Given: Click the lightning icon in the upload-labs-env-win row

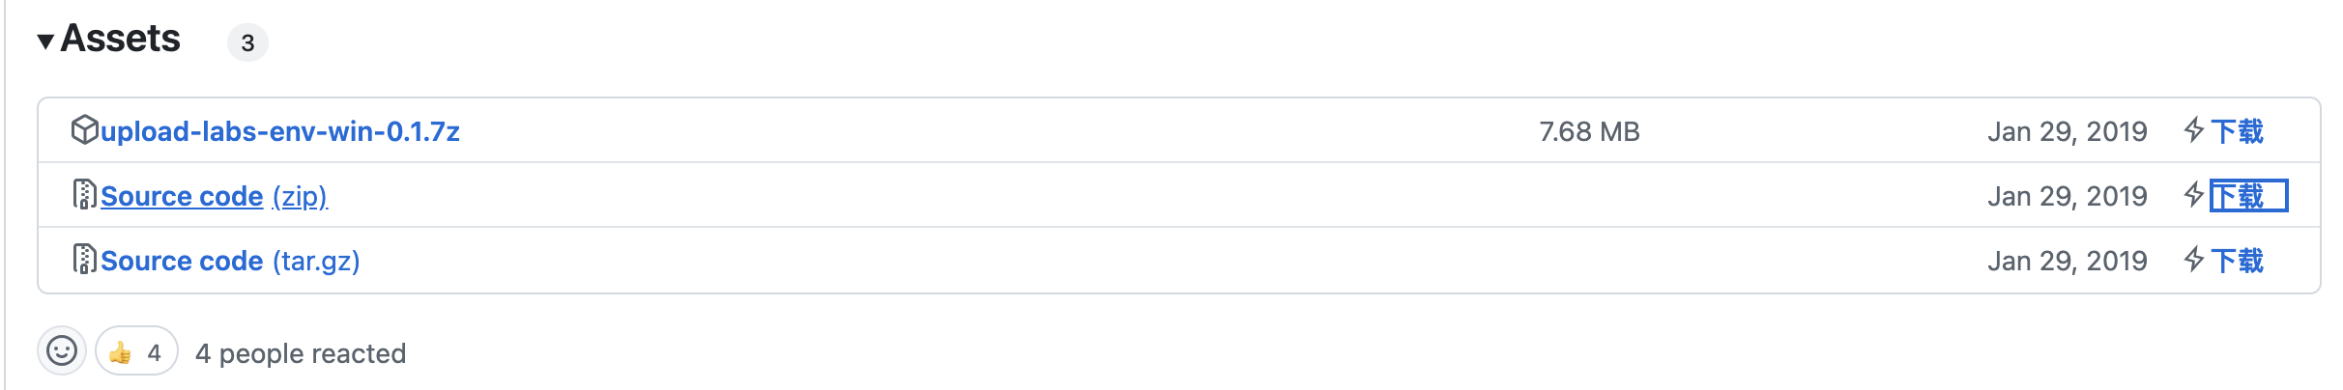Looking at the screenshot, I should click(2193, 129).
